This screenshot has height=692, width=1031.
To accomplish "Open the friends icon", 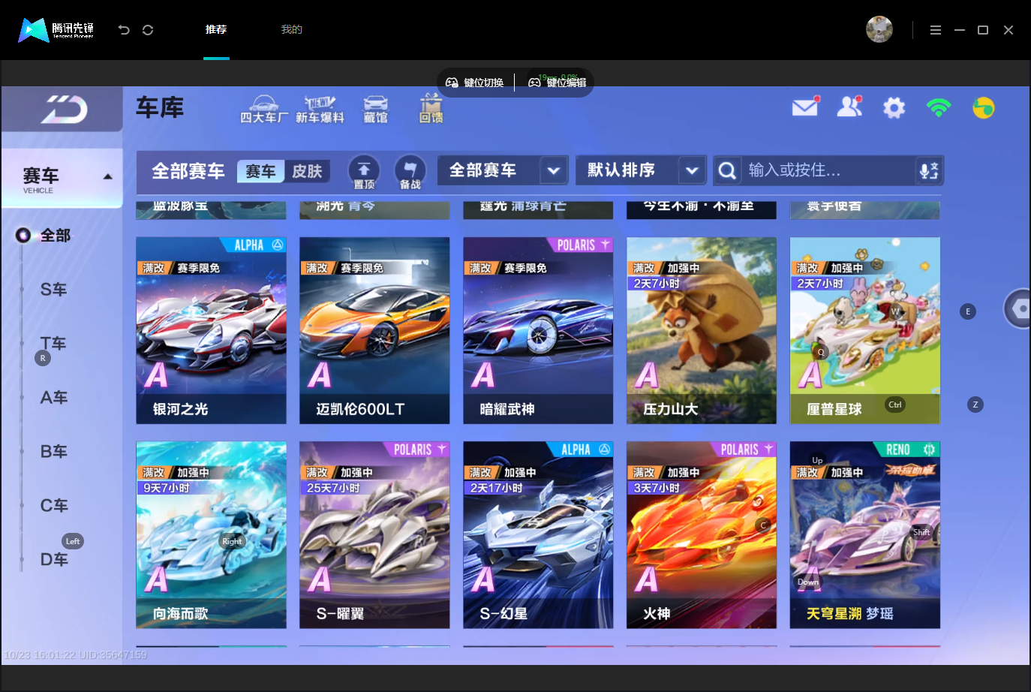I will 849,107.
